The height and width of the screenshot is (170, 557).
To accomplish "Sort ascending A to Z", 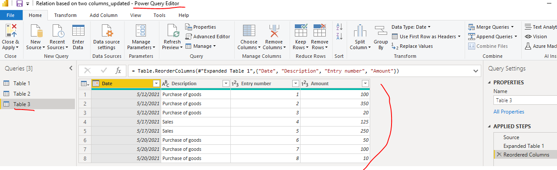I will (x=339, y=27).
